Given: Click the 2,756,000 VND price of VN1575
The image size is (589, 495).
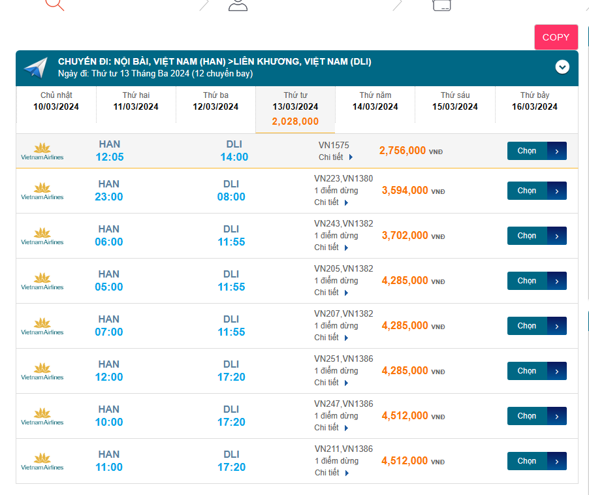Looking at the screenshot, I should (403, 151).
